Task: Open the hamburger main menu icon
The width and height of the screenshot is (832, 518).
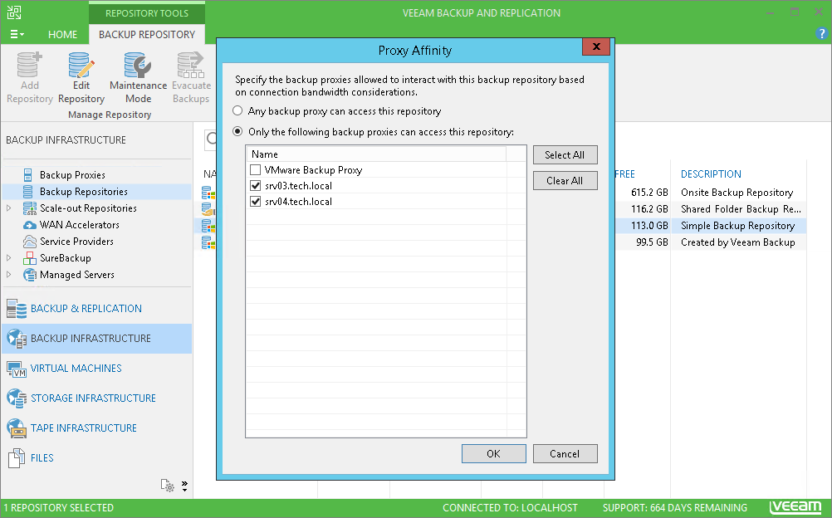Action: pos(17,35)
